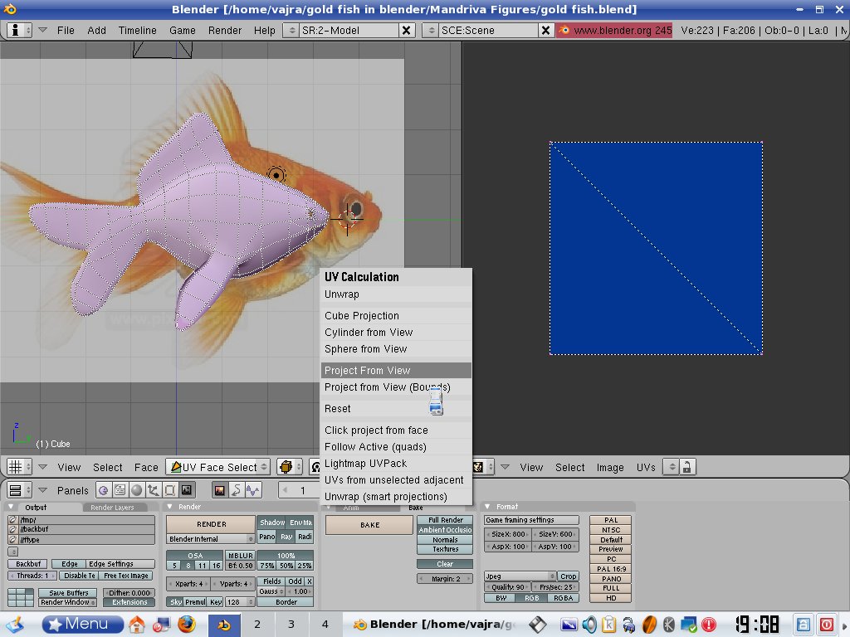Click the Logic context icon in Panels header
The width and height of the screenshot is (850, 637).
pyautogui.click(x=104, y=490)
